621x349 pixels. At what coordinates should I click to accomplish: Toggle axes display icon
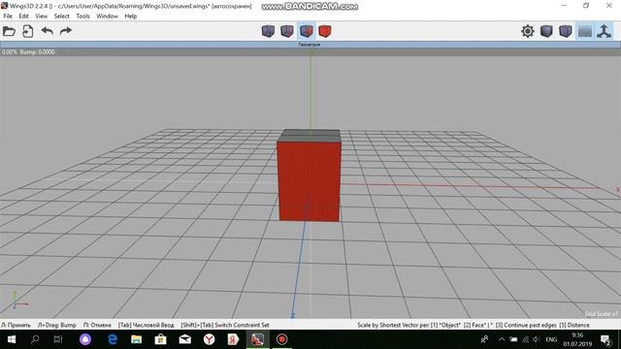(x=604, y=31)
